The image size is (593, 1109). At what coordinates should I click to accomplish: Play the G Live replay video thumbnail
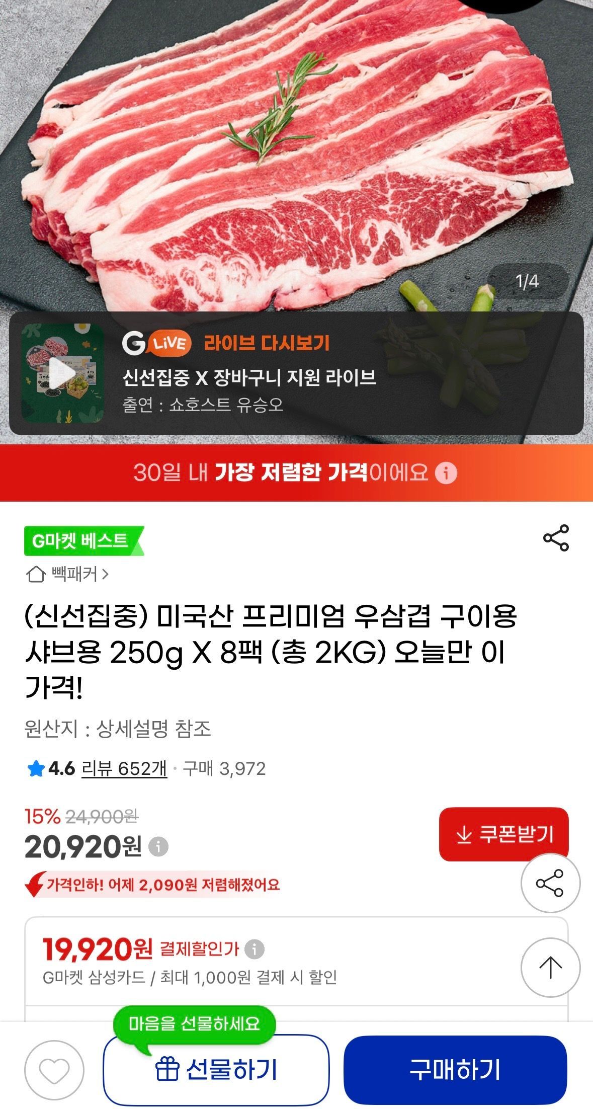[x=62, y=373]
